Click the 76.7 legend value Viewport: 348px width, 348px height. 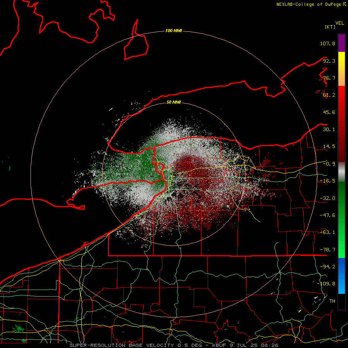329,78
